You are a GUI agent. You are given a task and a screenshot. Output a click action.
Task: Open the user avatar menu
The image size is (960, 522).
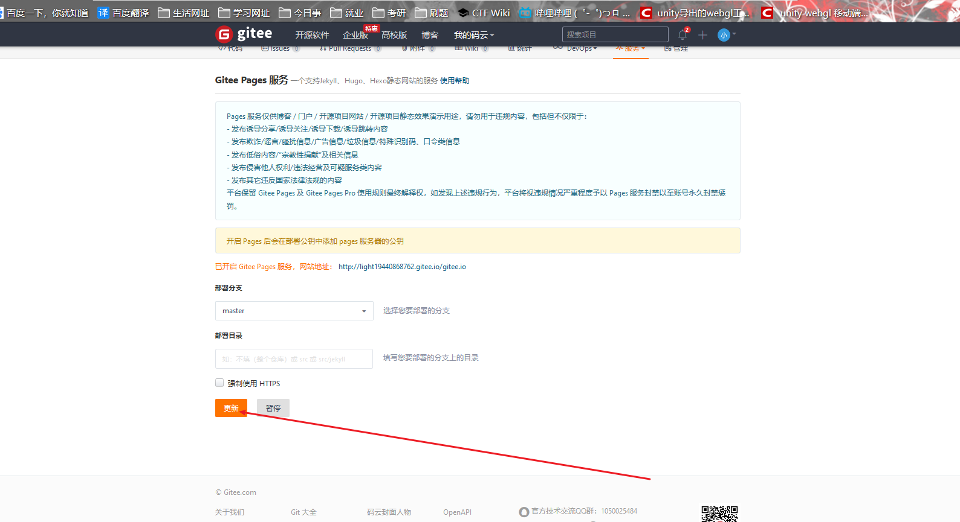pos(726,35)
